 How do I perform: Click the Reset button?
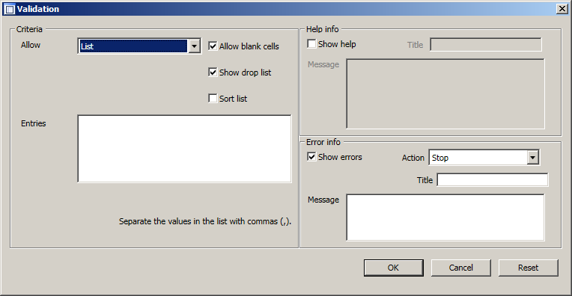pos(529,268)
